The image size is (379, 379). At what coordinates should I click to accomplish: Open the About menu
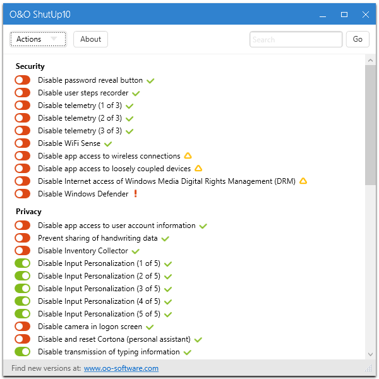click(x=90, y=39)
